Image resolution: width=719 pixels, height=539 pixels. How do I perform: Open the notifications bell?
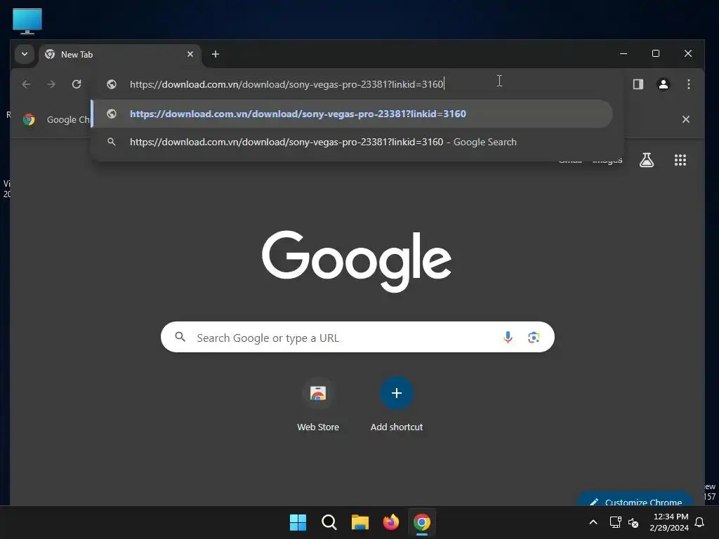click(699, 522)
